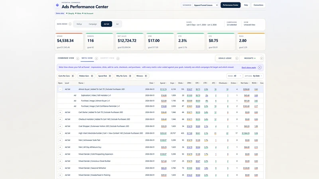The height and width of the screenshot is (179, 319).
Task: Open info icon beside Combined View
Action: coord(78,58)
